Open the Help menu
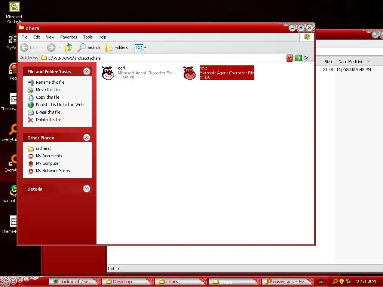 pos(102,37)
